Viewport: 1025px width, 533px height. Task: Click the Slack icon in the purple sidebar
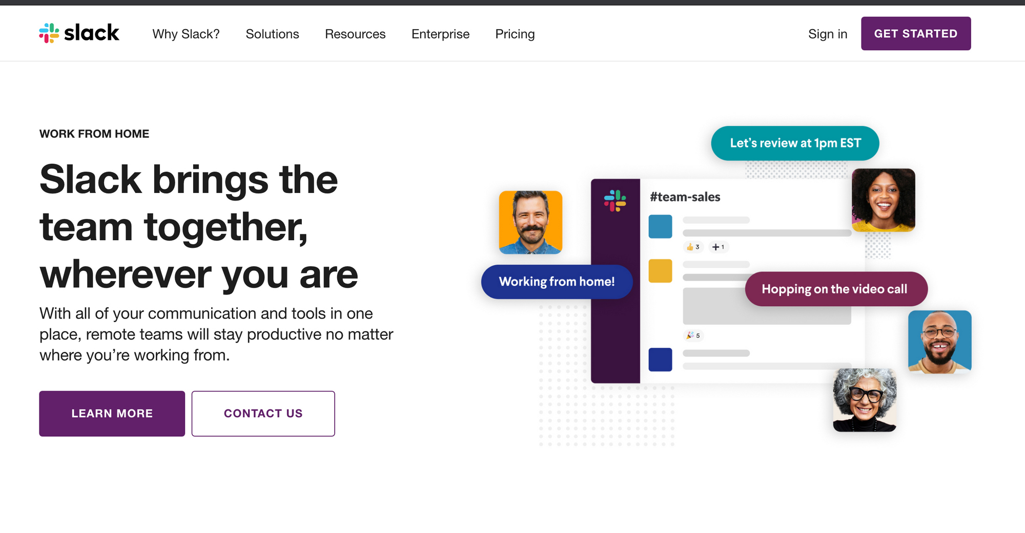(615, 201)
